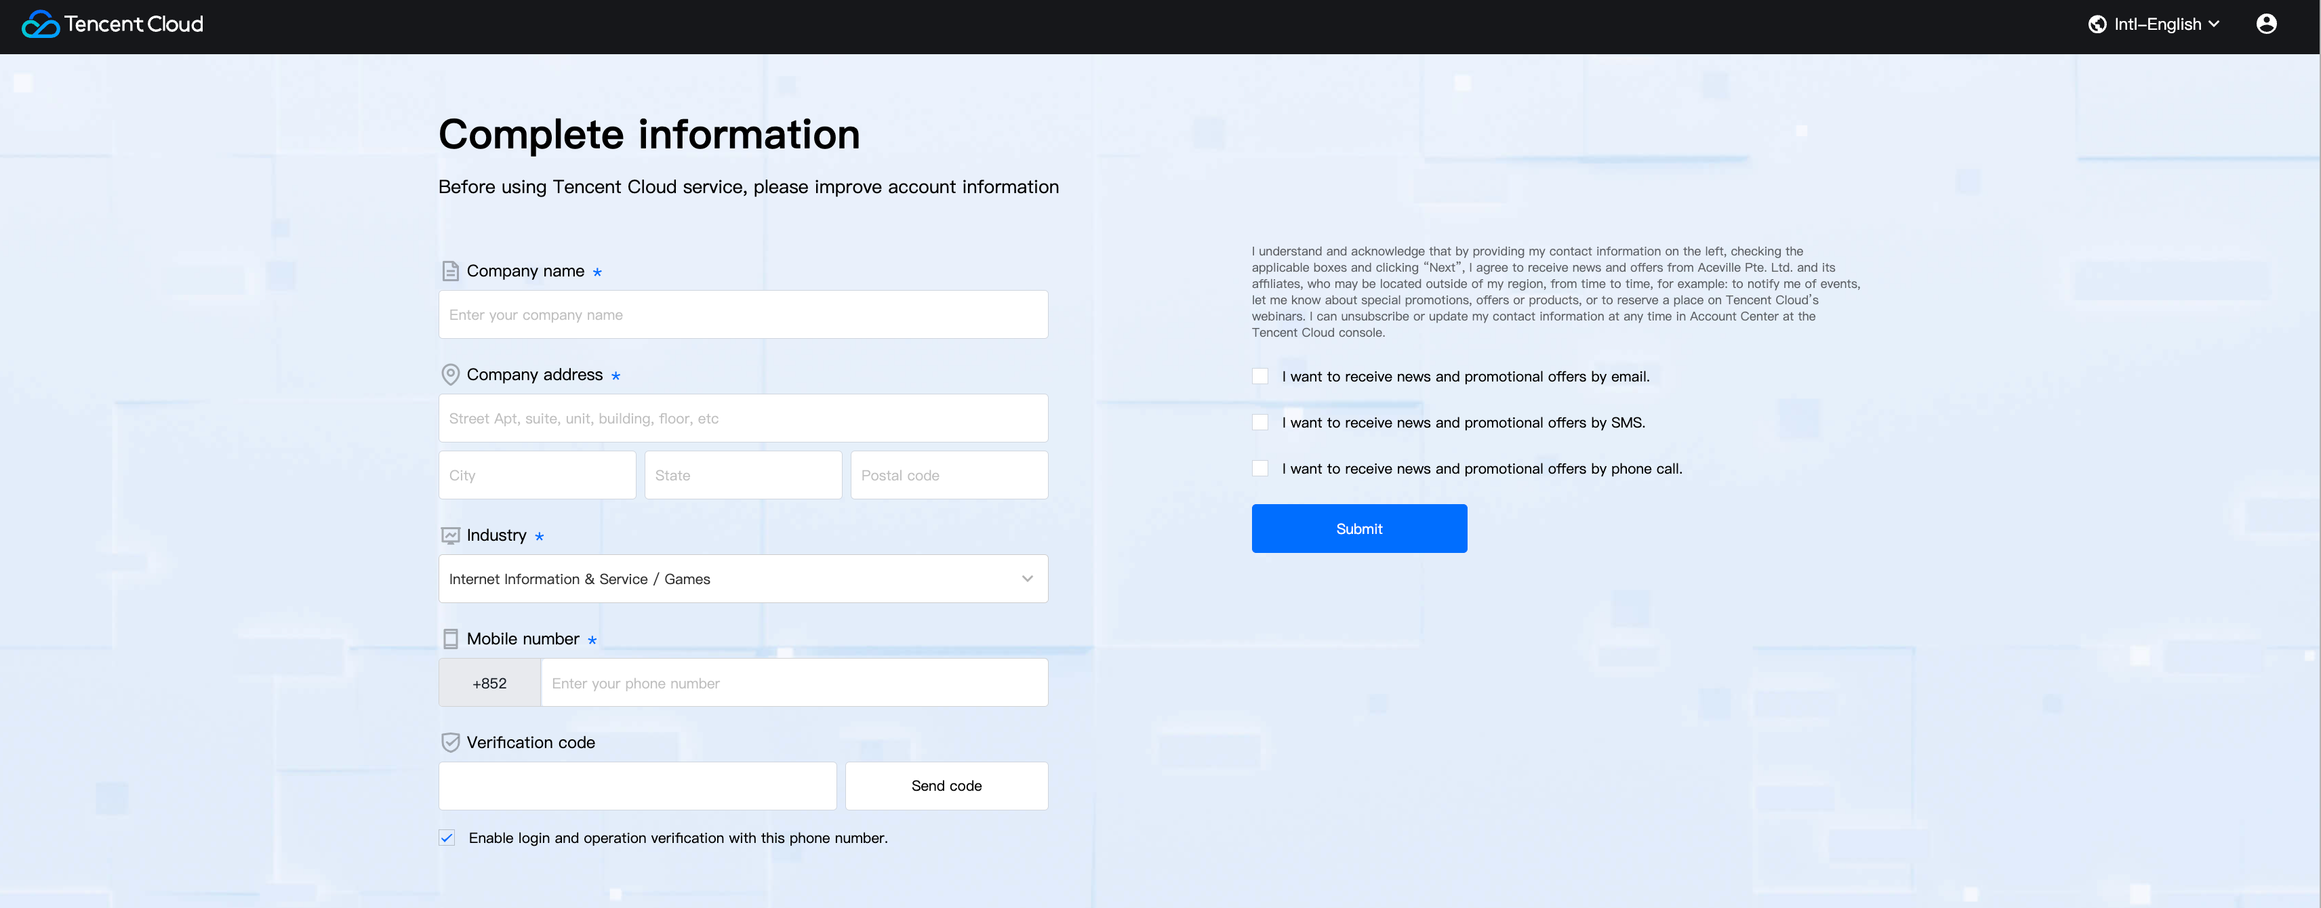This screenshot has height=908, width=2321.
Task: Tick promotional offers by phone call checkbox
Action: click(1259, 468)
